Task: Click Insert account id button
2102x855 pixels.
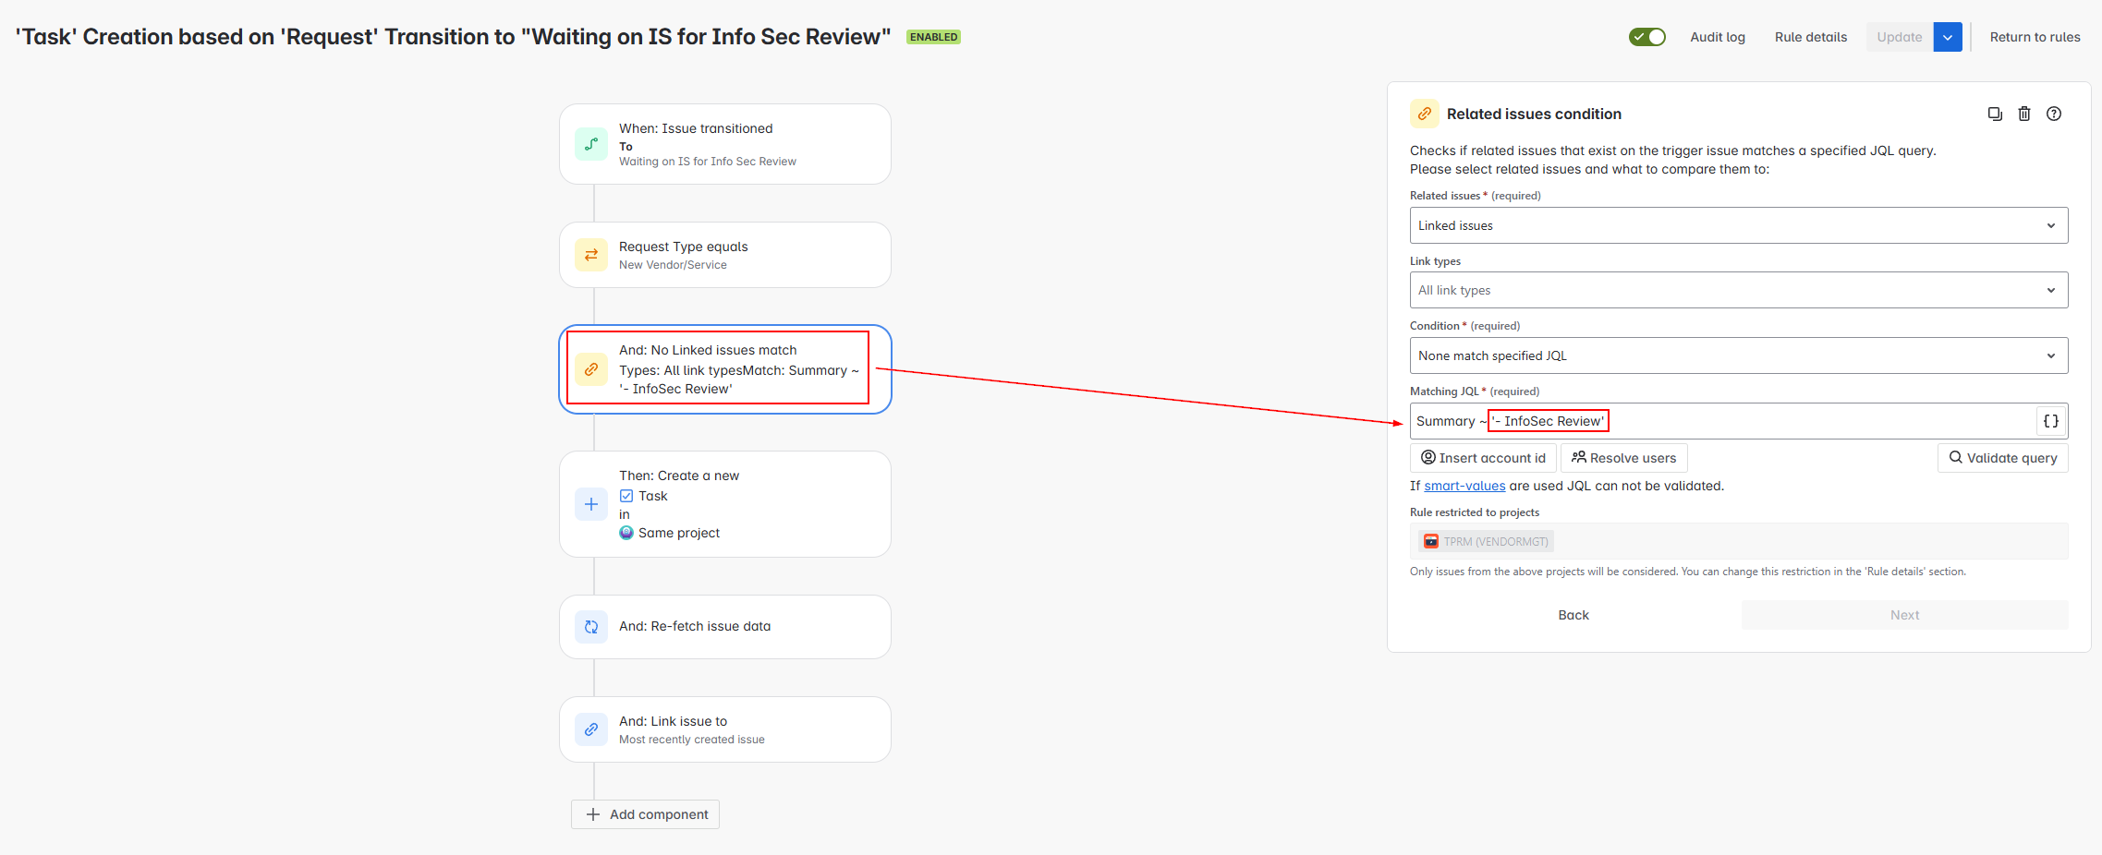Action: (x=1483, y=458)
